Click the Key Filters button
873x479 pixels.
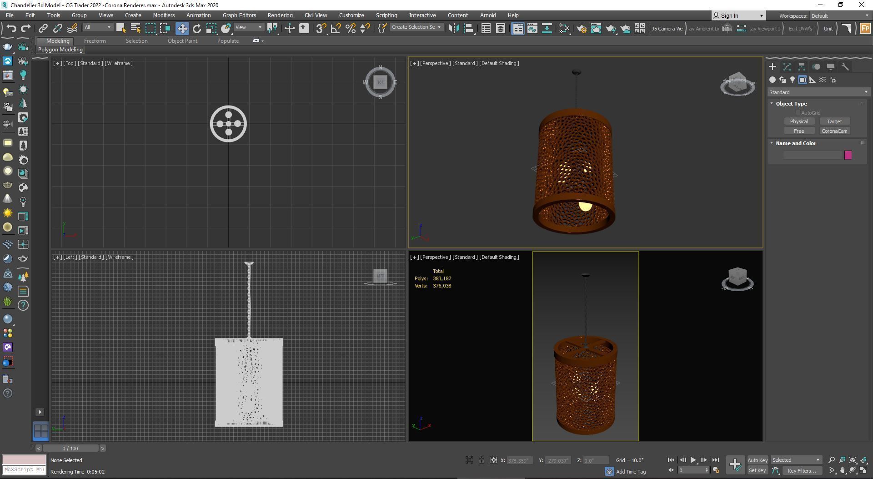pos(802,471)
